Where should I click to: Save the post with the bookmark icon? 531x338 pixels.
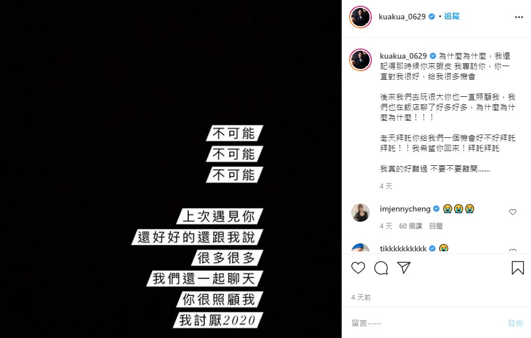tap(517, 268)
